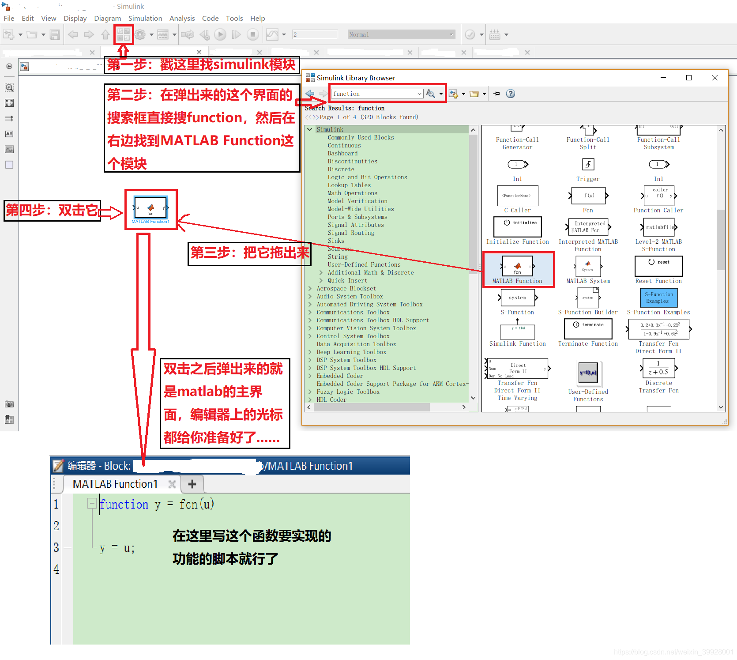Open the Help menu

coord(257,18)
